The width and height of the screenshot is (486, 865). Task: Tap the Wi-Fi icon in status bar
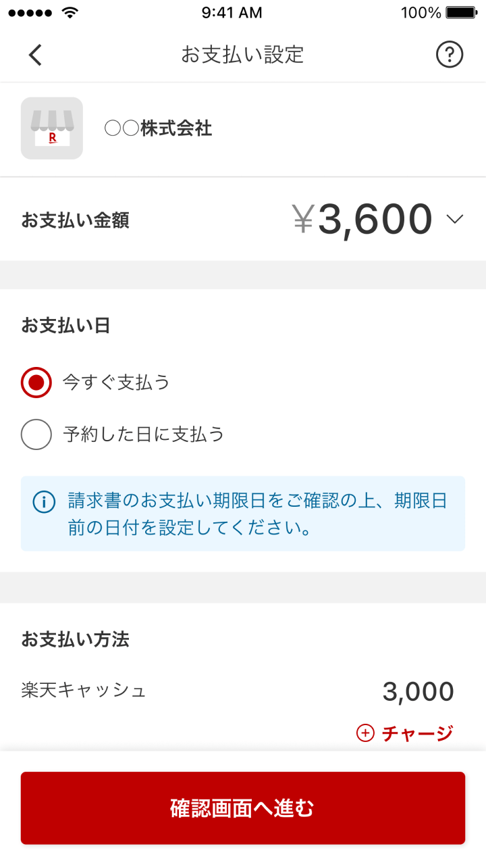69,13
